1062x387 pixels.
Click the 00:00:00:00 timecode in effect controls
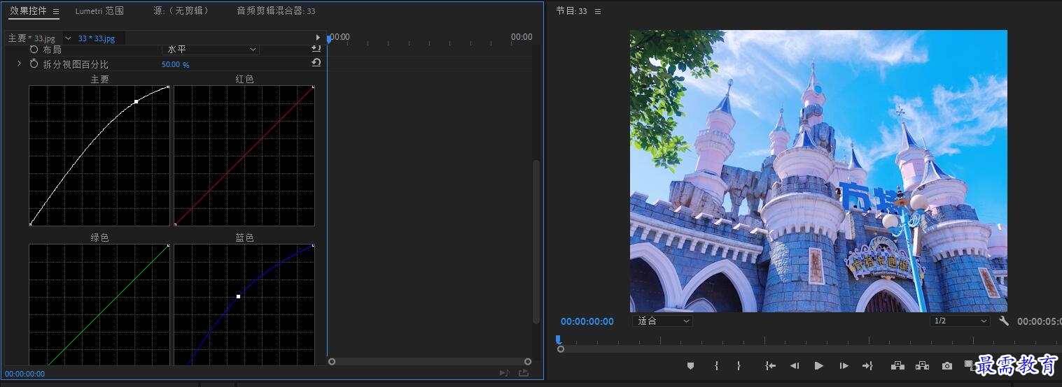[25, 374]
